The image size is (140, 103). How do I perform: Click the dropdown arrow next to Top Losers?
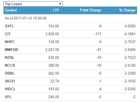point(60,4)
